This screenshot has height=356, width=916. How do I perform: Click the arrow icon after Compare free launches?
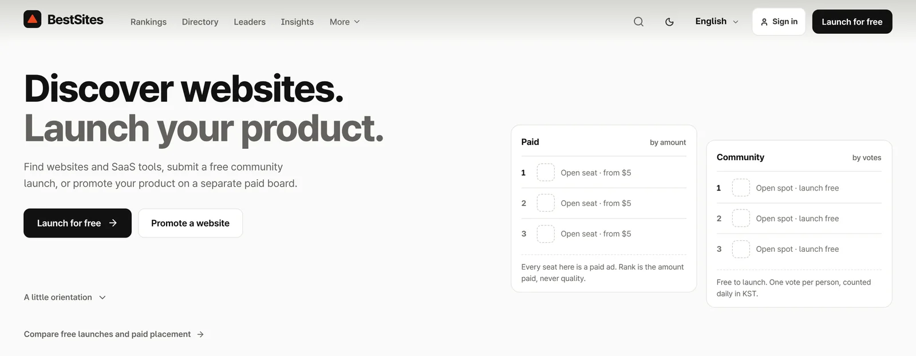[200, 334]
